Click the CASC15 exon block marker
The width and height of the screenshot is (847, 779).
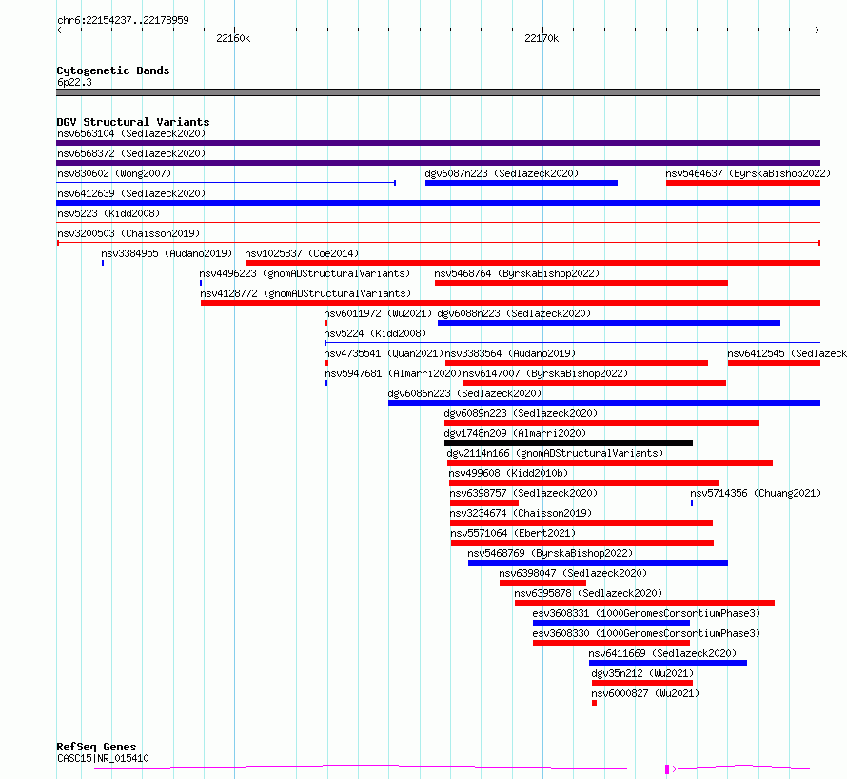pyautogui.click(x=667, y=769)
